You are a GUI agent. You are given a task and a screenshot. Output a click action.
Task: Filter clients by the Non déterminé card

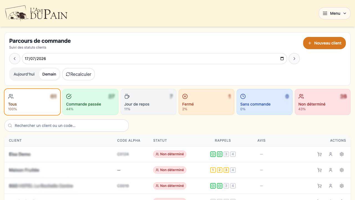[323, 102]
